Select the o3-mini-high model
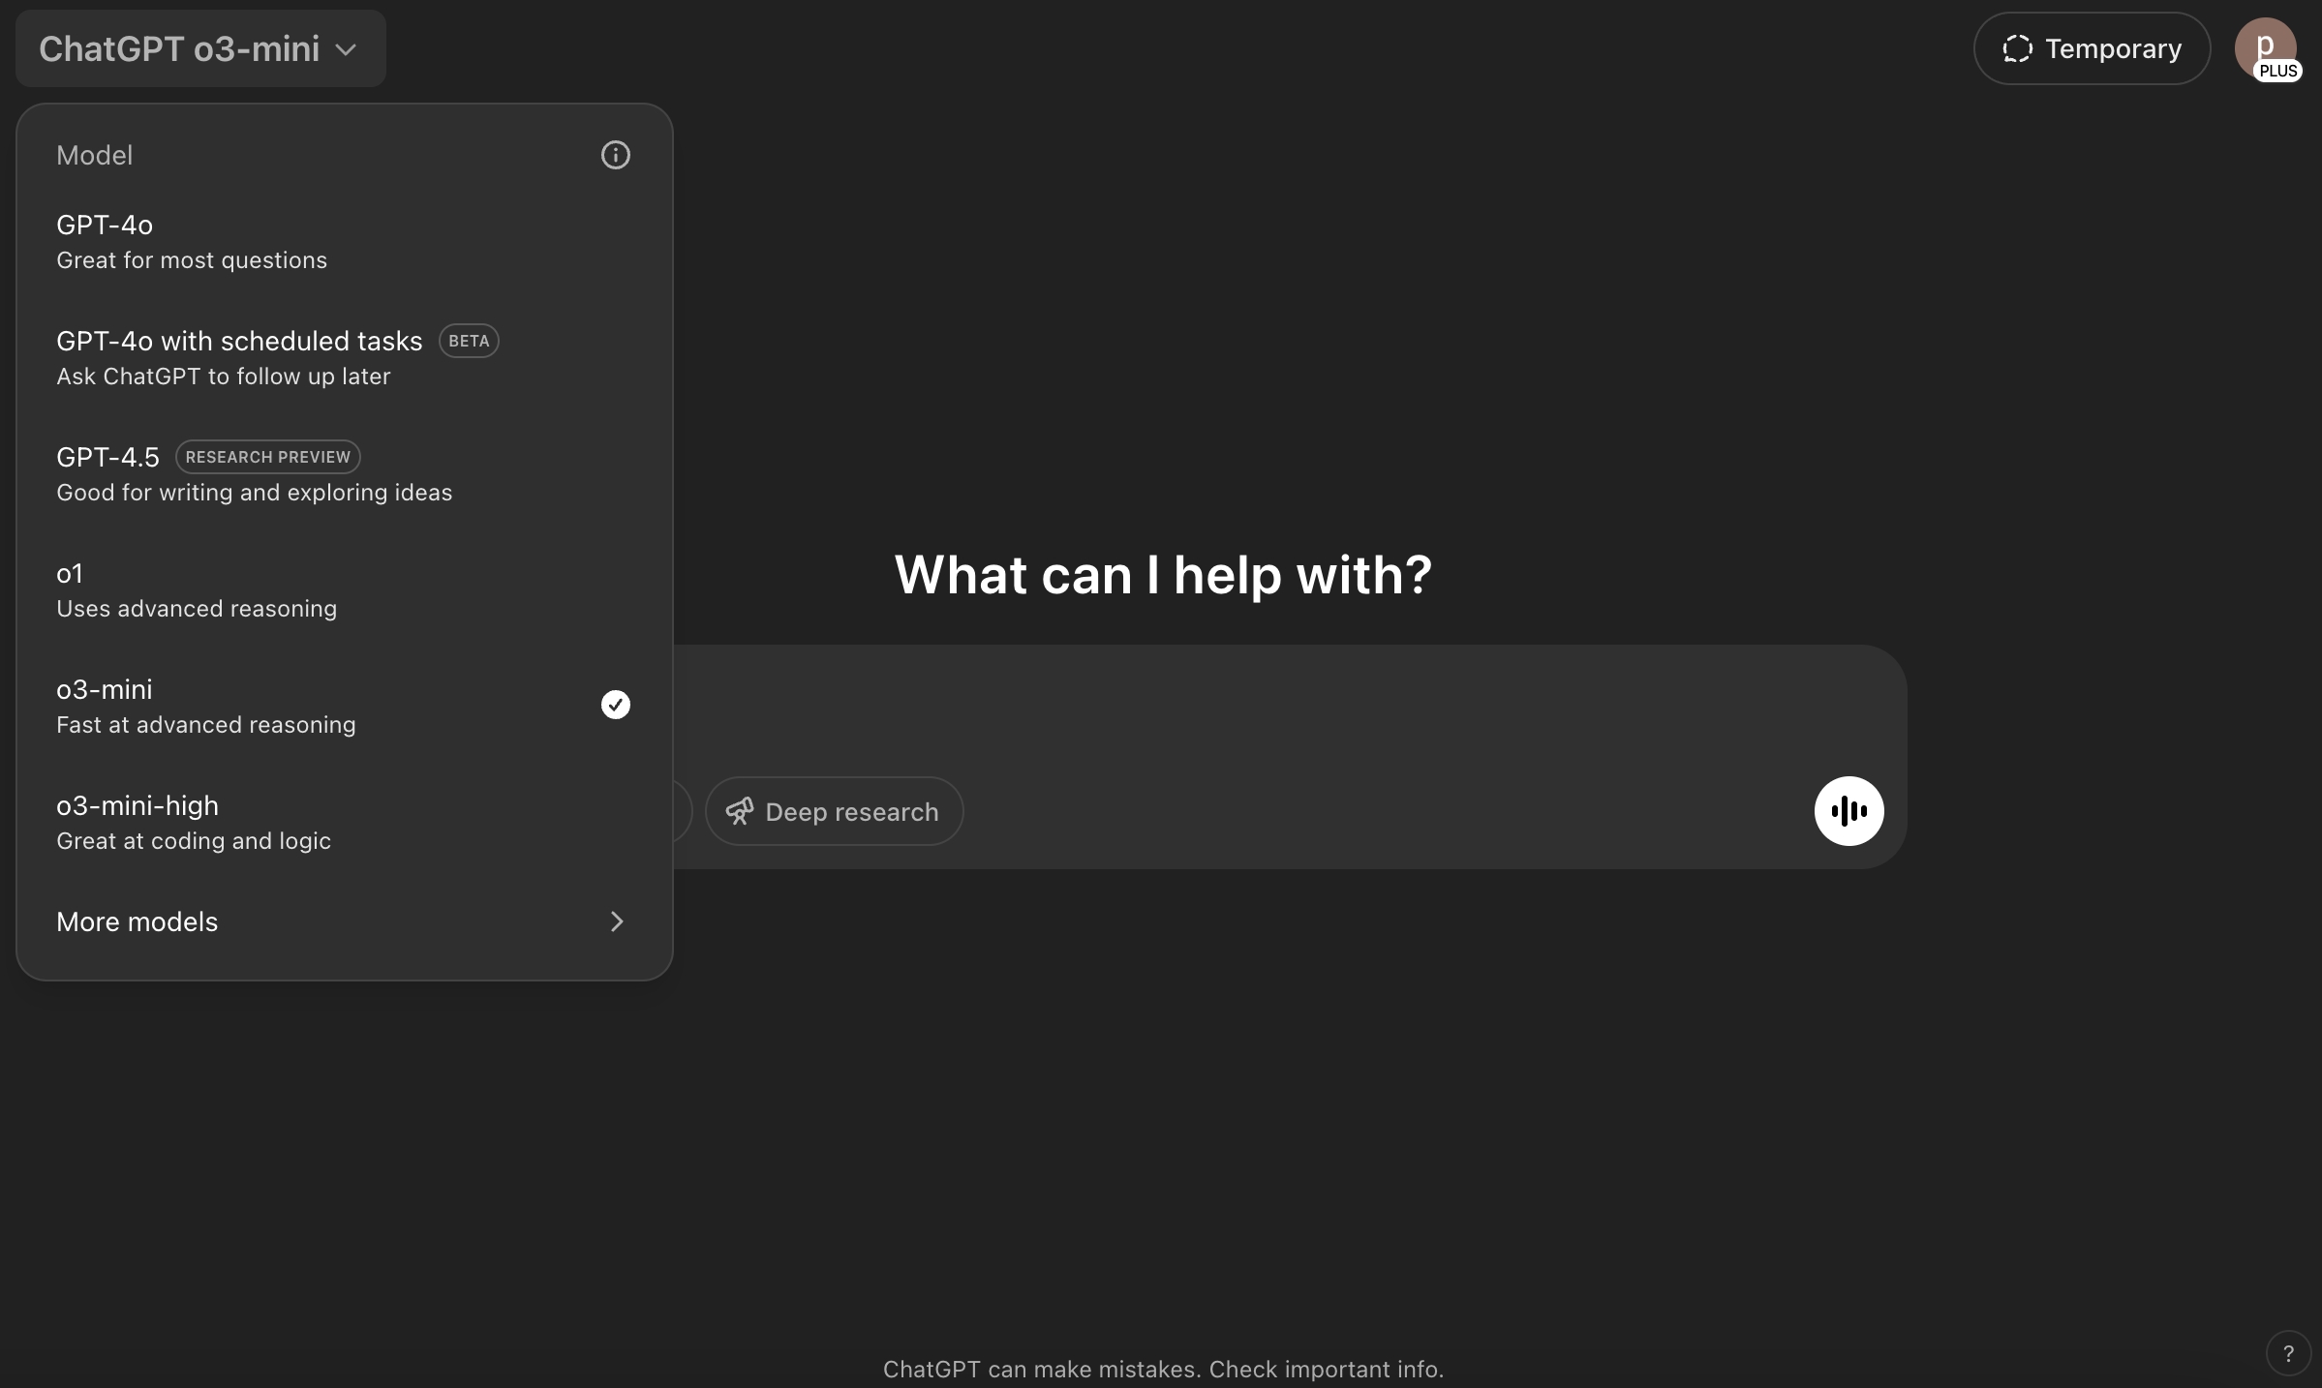 coord(344,823)
